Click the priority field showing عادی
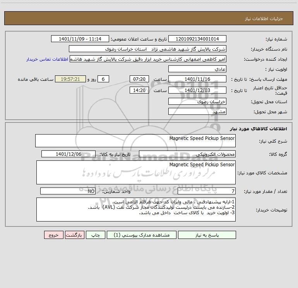This screenshot has height=288, width=298. click(x=197, y=69)
